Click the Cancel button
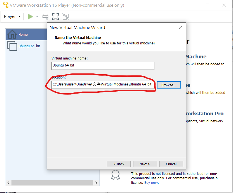 pyautogui.click(x=171, y=164)
